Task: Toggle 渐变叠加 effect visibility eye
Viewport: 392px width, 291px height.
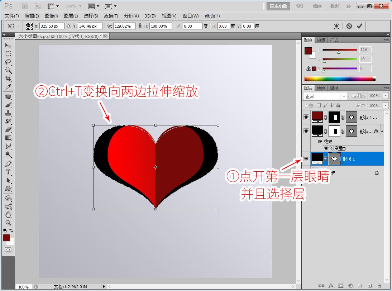Action: pos(326,148)
